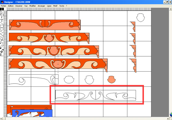Select the filled orange shield shape
The width and height of the screenshot is (172, 120).
[x=112, y=79]
